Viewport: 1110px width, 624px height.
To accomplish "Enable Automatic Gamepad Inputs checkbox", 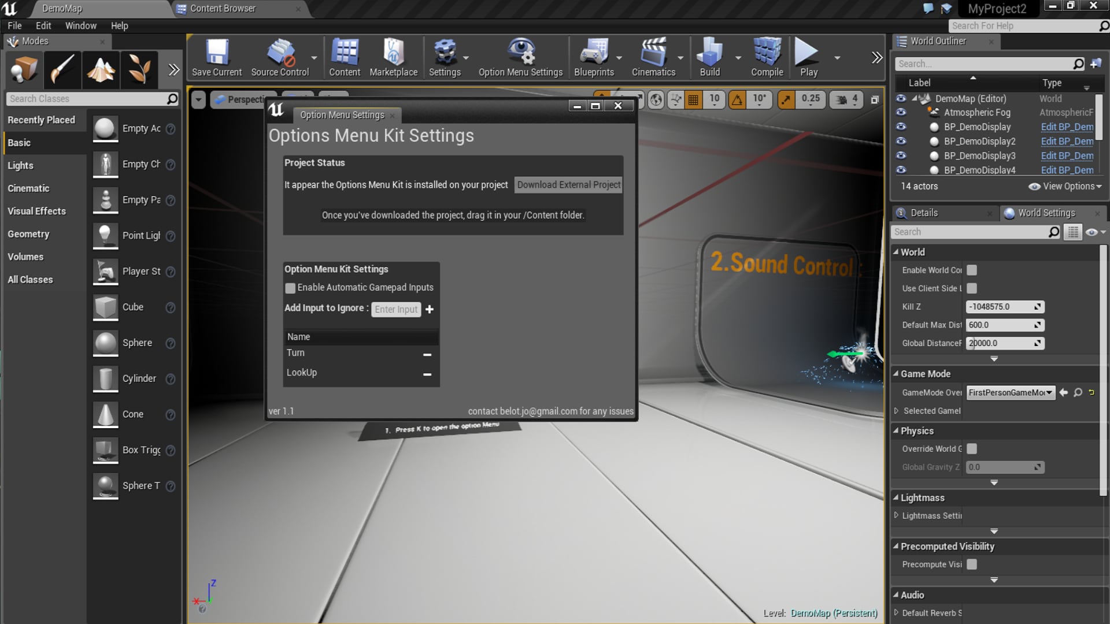I will 290,288.
